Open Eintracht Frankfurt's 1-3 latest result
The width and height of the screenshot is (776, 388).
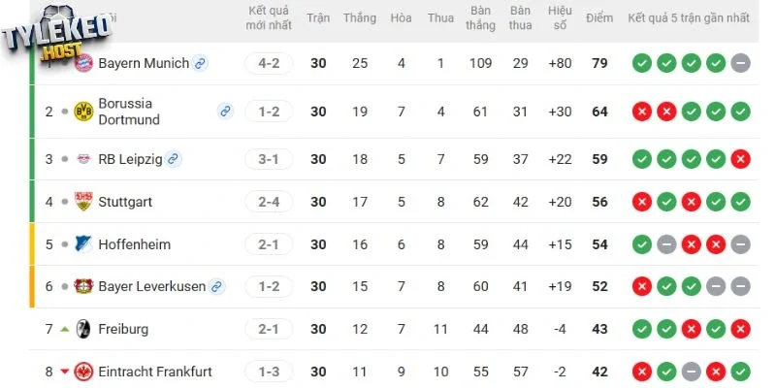click(x=269, y=372)
